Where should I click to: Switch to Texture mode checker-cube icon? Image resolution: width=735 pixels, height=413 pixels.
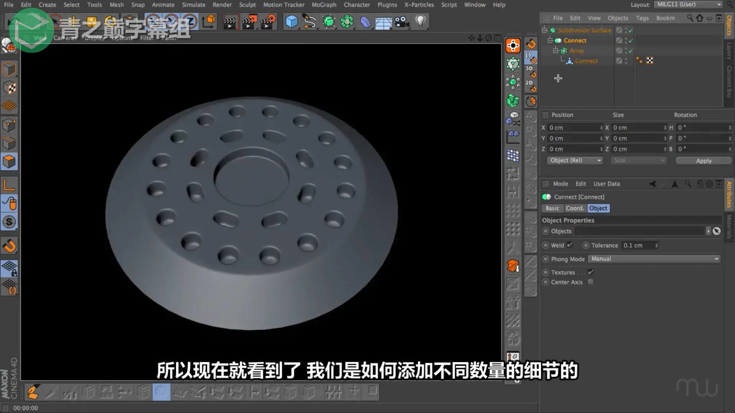click(9, 88)
